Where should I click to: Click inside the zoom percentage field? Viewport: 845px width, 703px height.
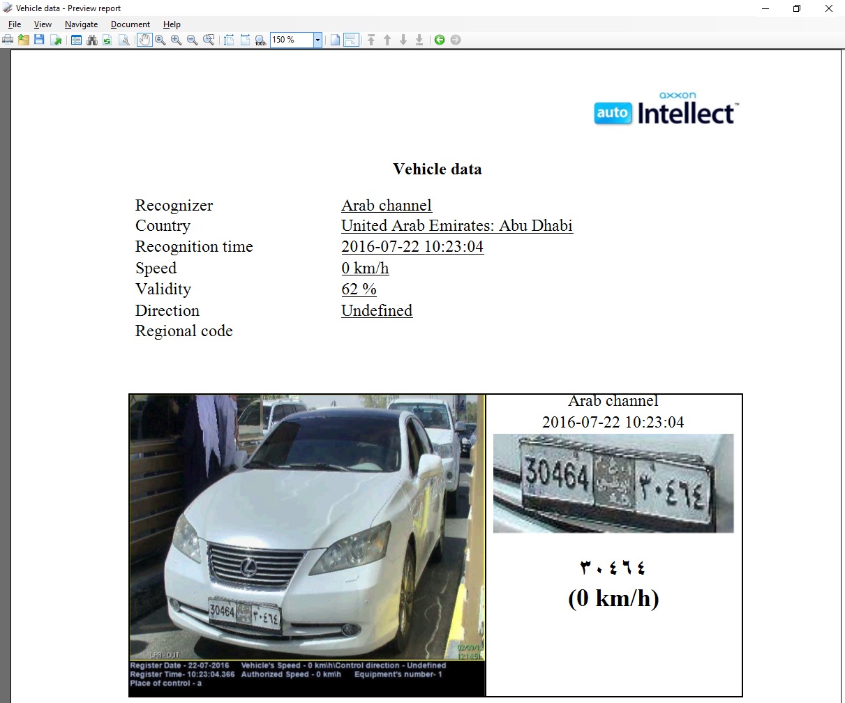coord(292,40)
